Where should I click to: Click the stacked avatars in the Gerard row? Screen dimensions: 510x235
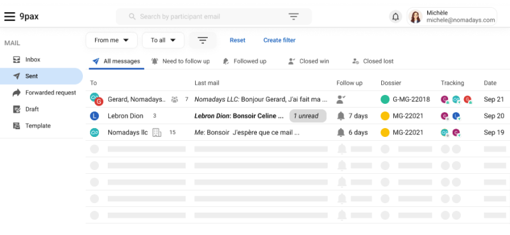tap(96, 99)
